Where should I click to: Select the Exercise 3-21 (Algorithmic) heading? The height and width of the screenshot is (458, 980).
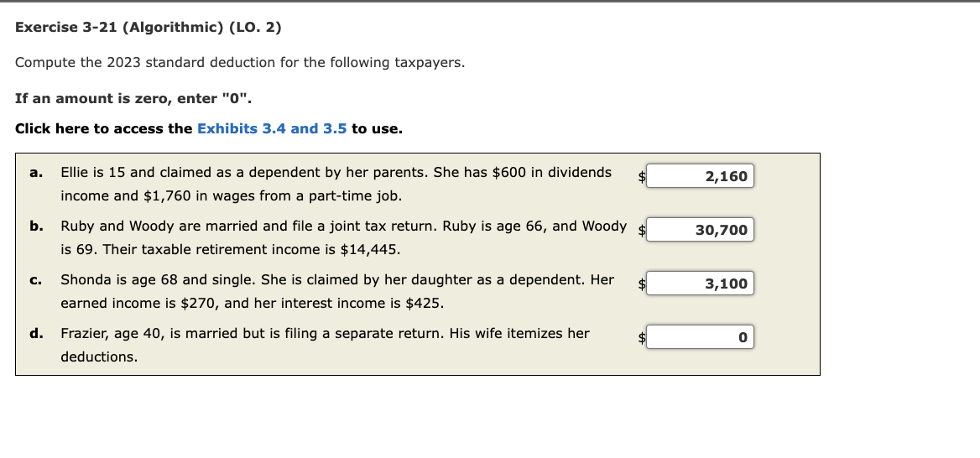tap(149, 28)
